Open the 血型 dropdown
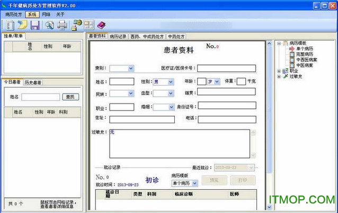 171,94
